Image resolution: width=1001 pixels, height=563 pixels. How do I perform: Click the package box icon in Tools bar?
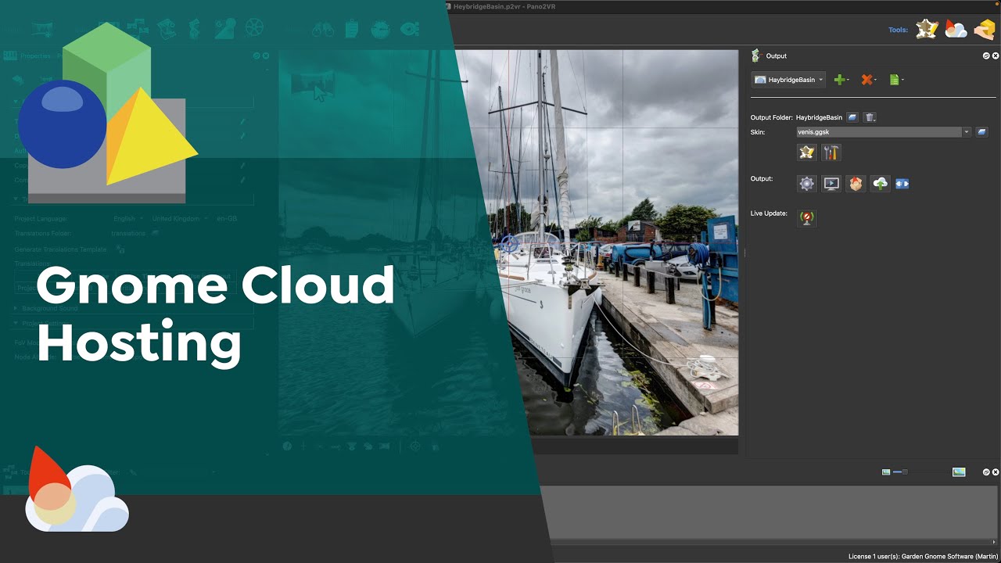tap(984, 30)
